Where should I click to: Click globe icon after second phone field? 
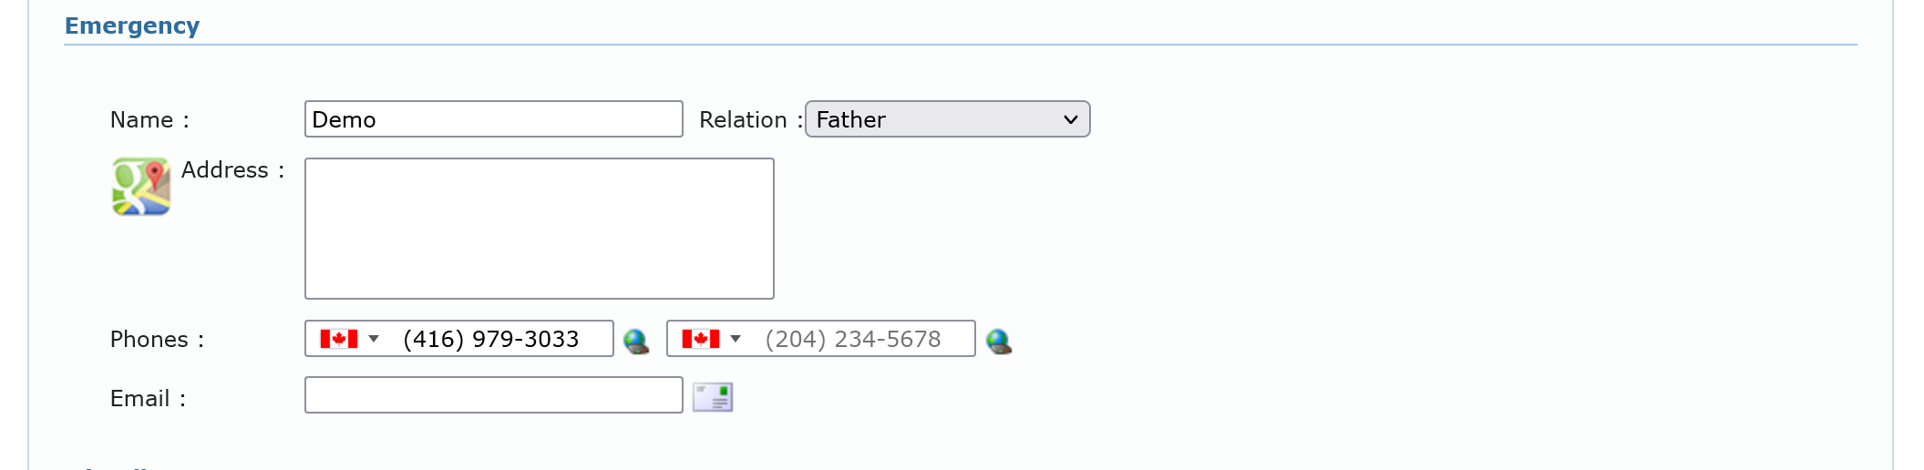pos(998,342)
